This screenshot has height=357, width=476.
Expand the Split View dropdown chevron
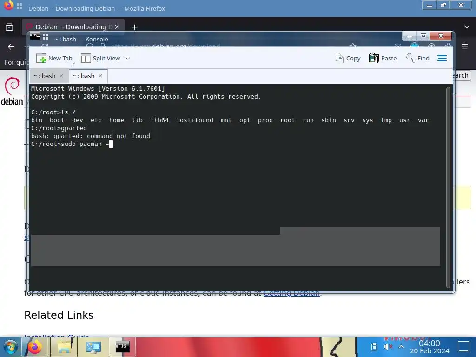coord(128,58)
